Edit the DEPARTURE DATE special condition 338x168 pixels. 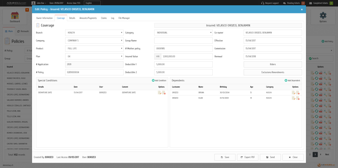coord(159,93)
